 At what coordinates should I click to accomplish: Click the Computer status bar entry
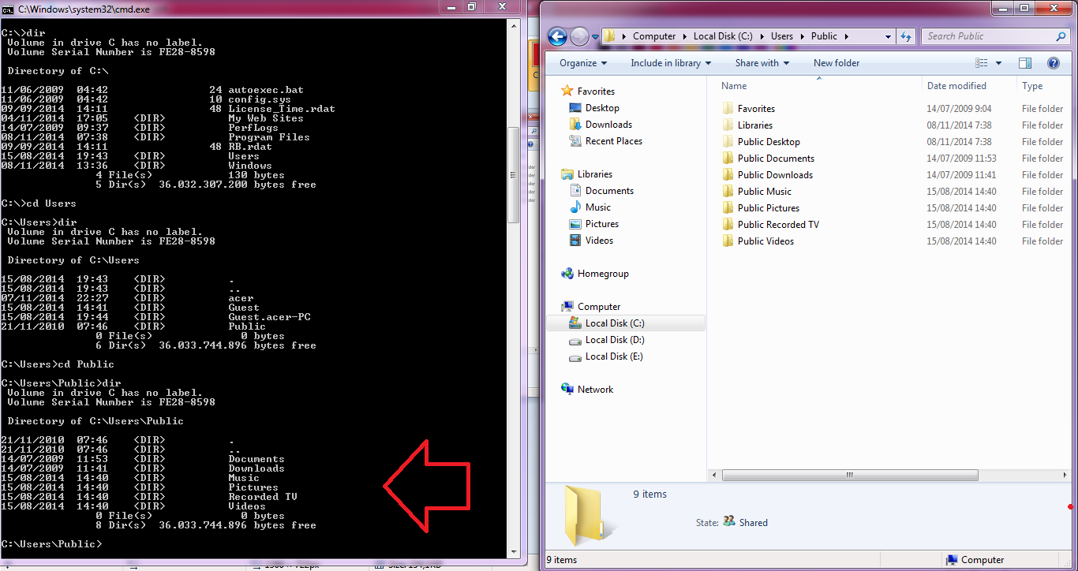(x=974, y=560)
